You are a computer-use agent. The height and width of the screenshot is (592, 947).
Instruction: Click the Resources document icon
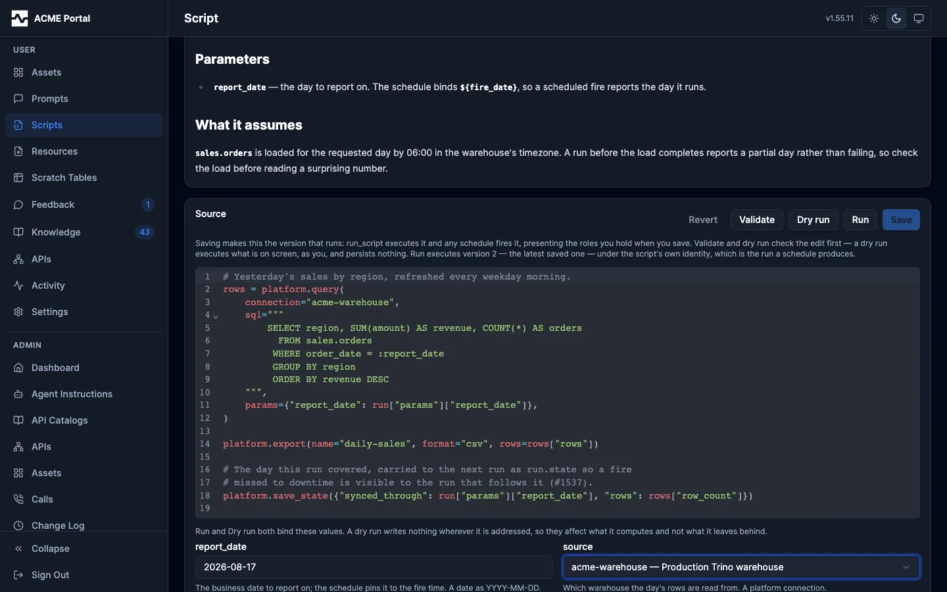18,151
